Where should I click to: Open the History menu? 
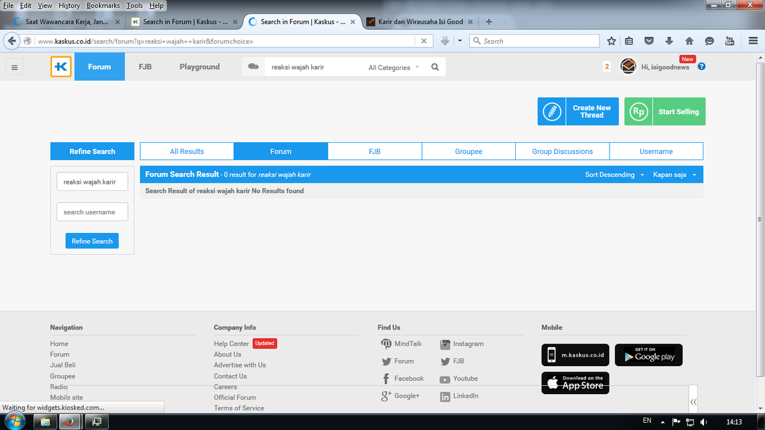[x=69, y=5]
